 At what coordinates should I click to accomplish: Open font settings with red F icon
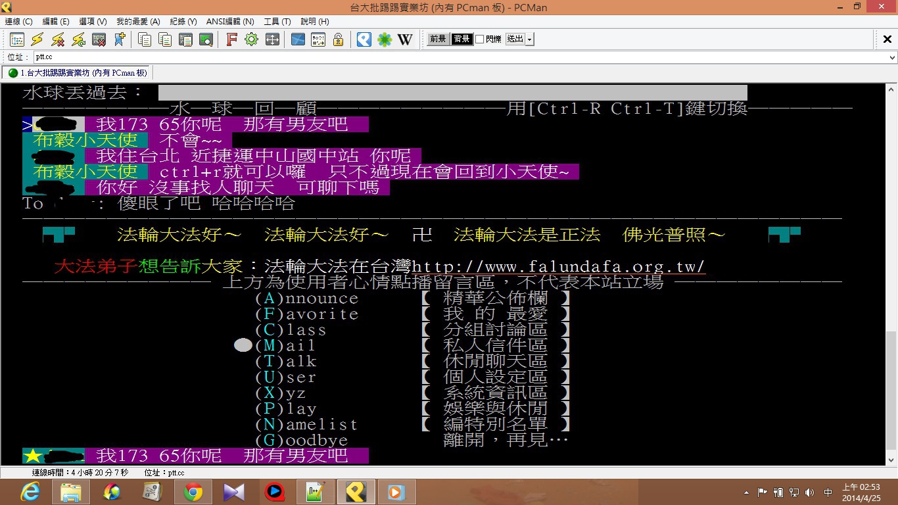pyautogui.click(x=231, y=39)
